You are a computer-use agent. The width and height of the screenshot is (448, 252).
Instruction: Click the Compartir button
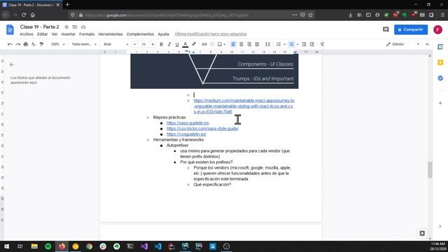411,29
